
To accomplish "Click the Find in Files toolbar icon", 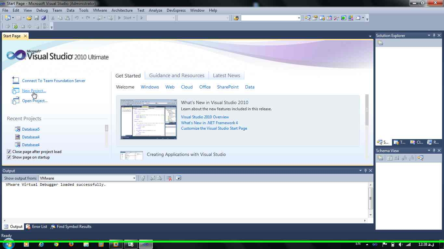I will click(x=236, y=18).
